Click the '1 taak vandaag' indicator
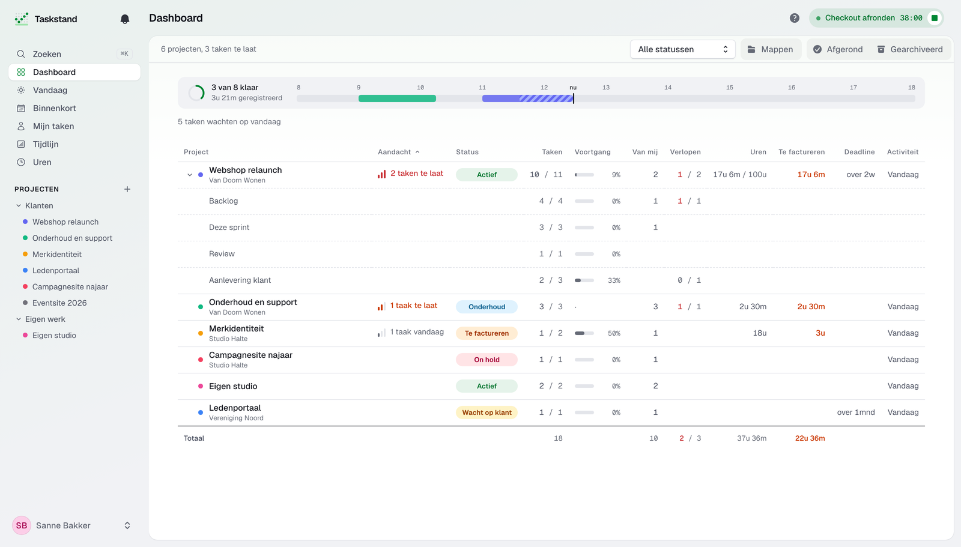 click(x=411, y=332)
